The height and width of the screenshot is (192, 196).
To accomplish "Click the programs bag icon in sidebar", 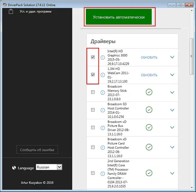I will coord(11,11).
